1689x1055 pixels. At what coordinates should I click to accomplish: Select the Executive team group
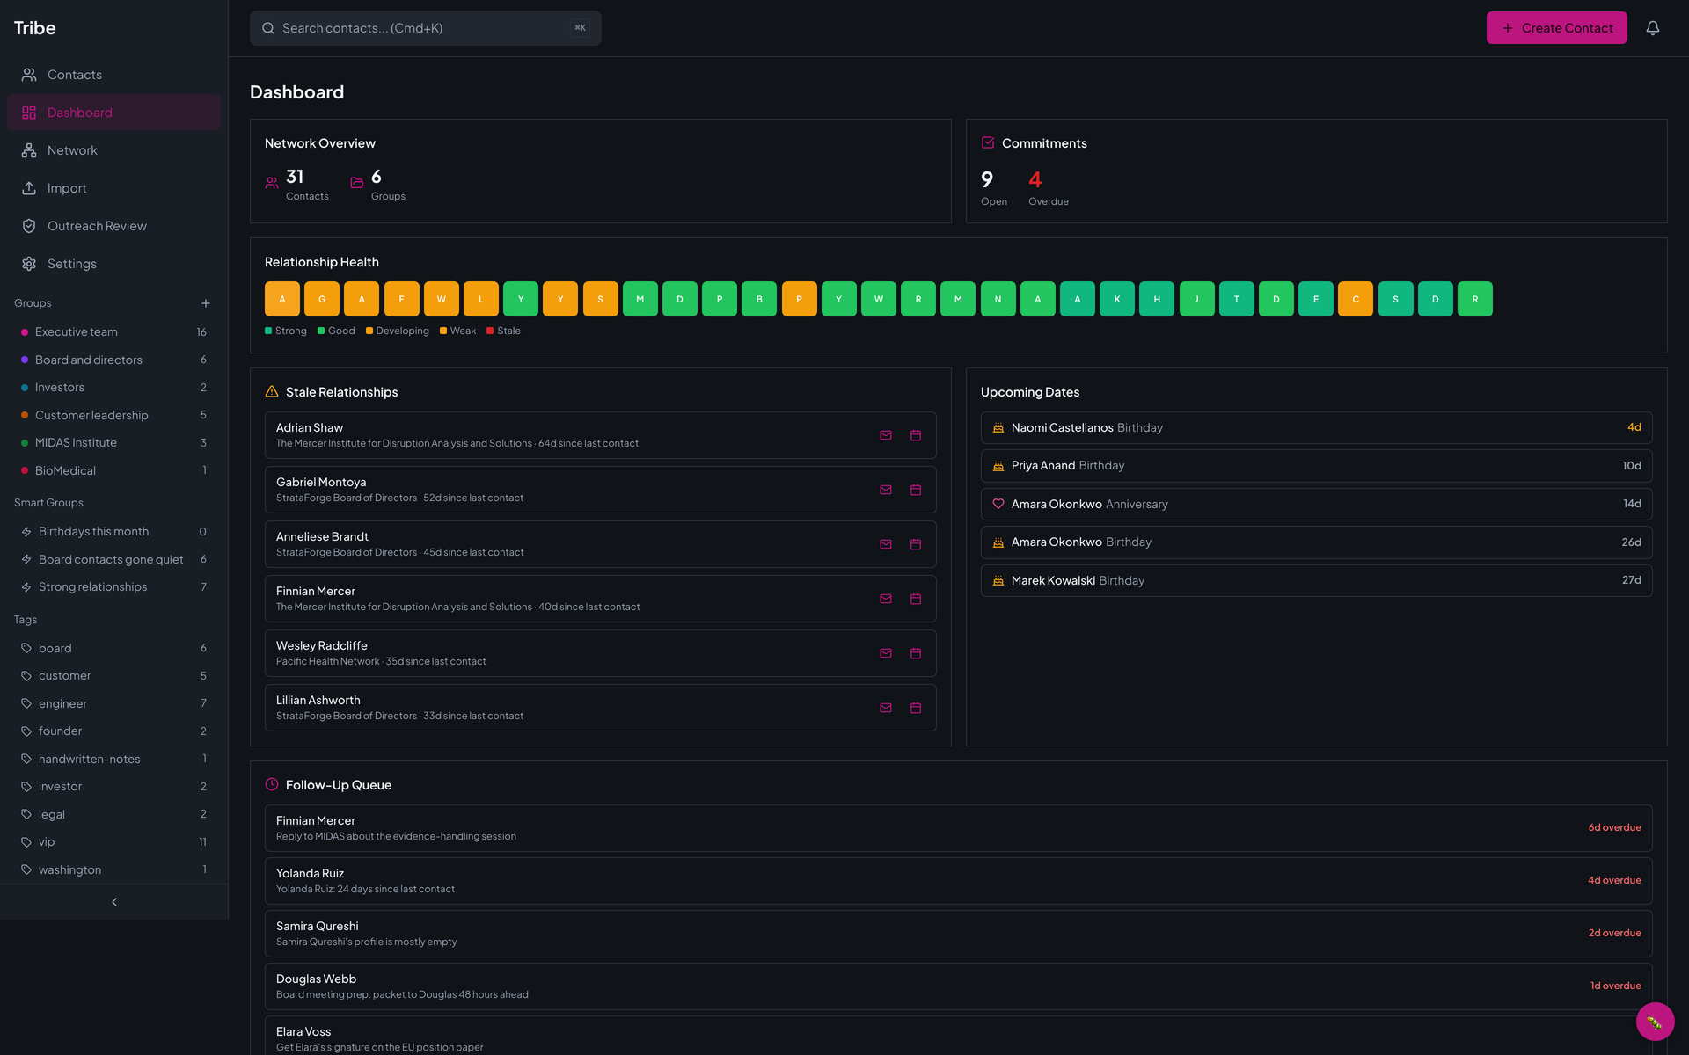click(x=113, y=332)
